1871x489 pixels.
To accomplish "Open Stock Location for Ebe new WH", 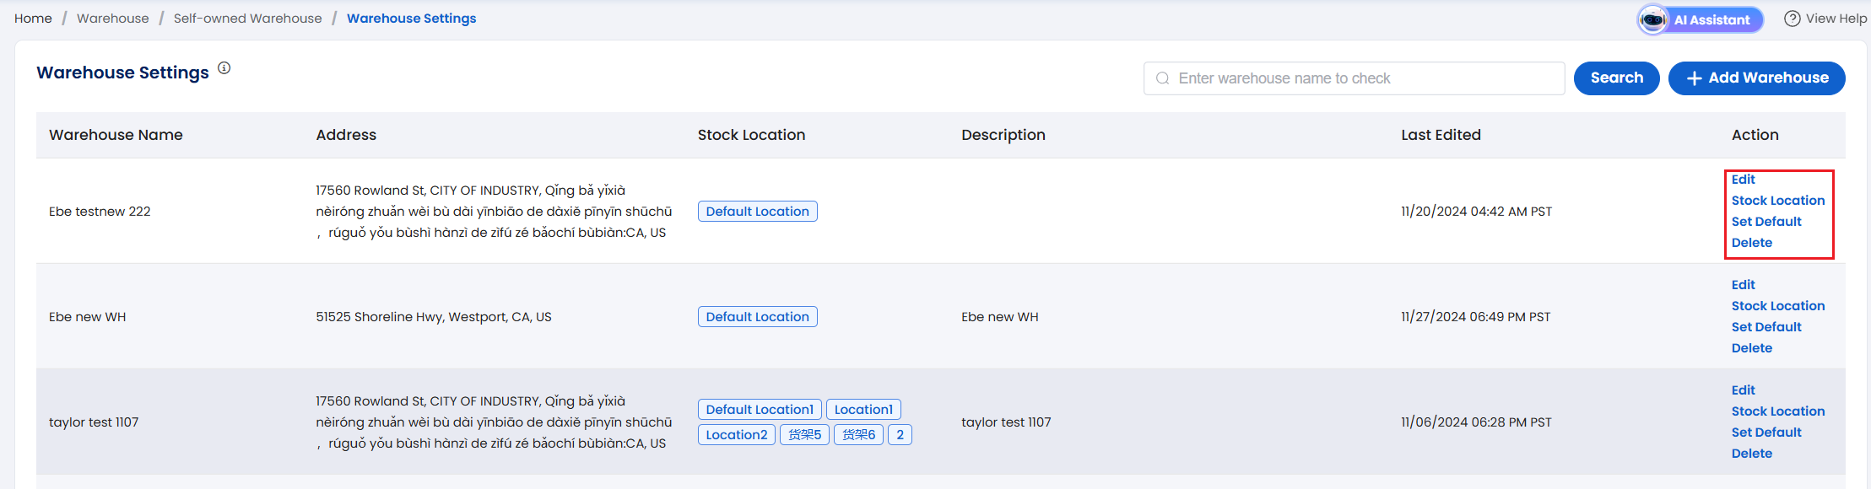I will coord(1778,306).
